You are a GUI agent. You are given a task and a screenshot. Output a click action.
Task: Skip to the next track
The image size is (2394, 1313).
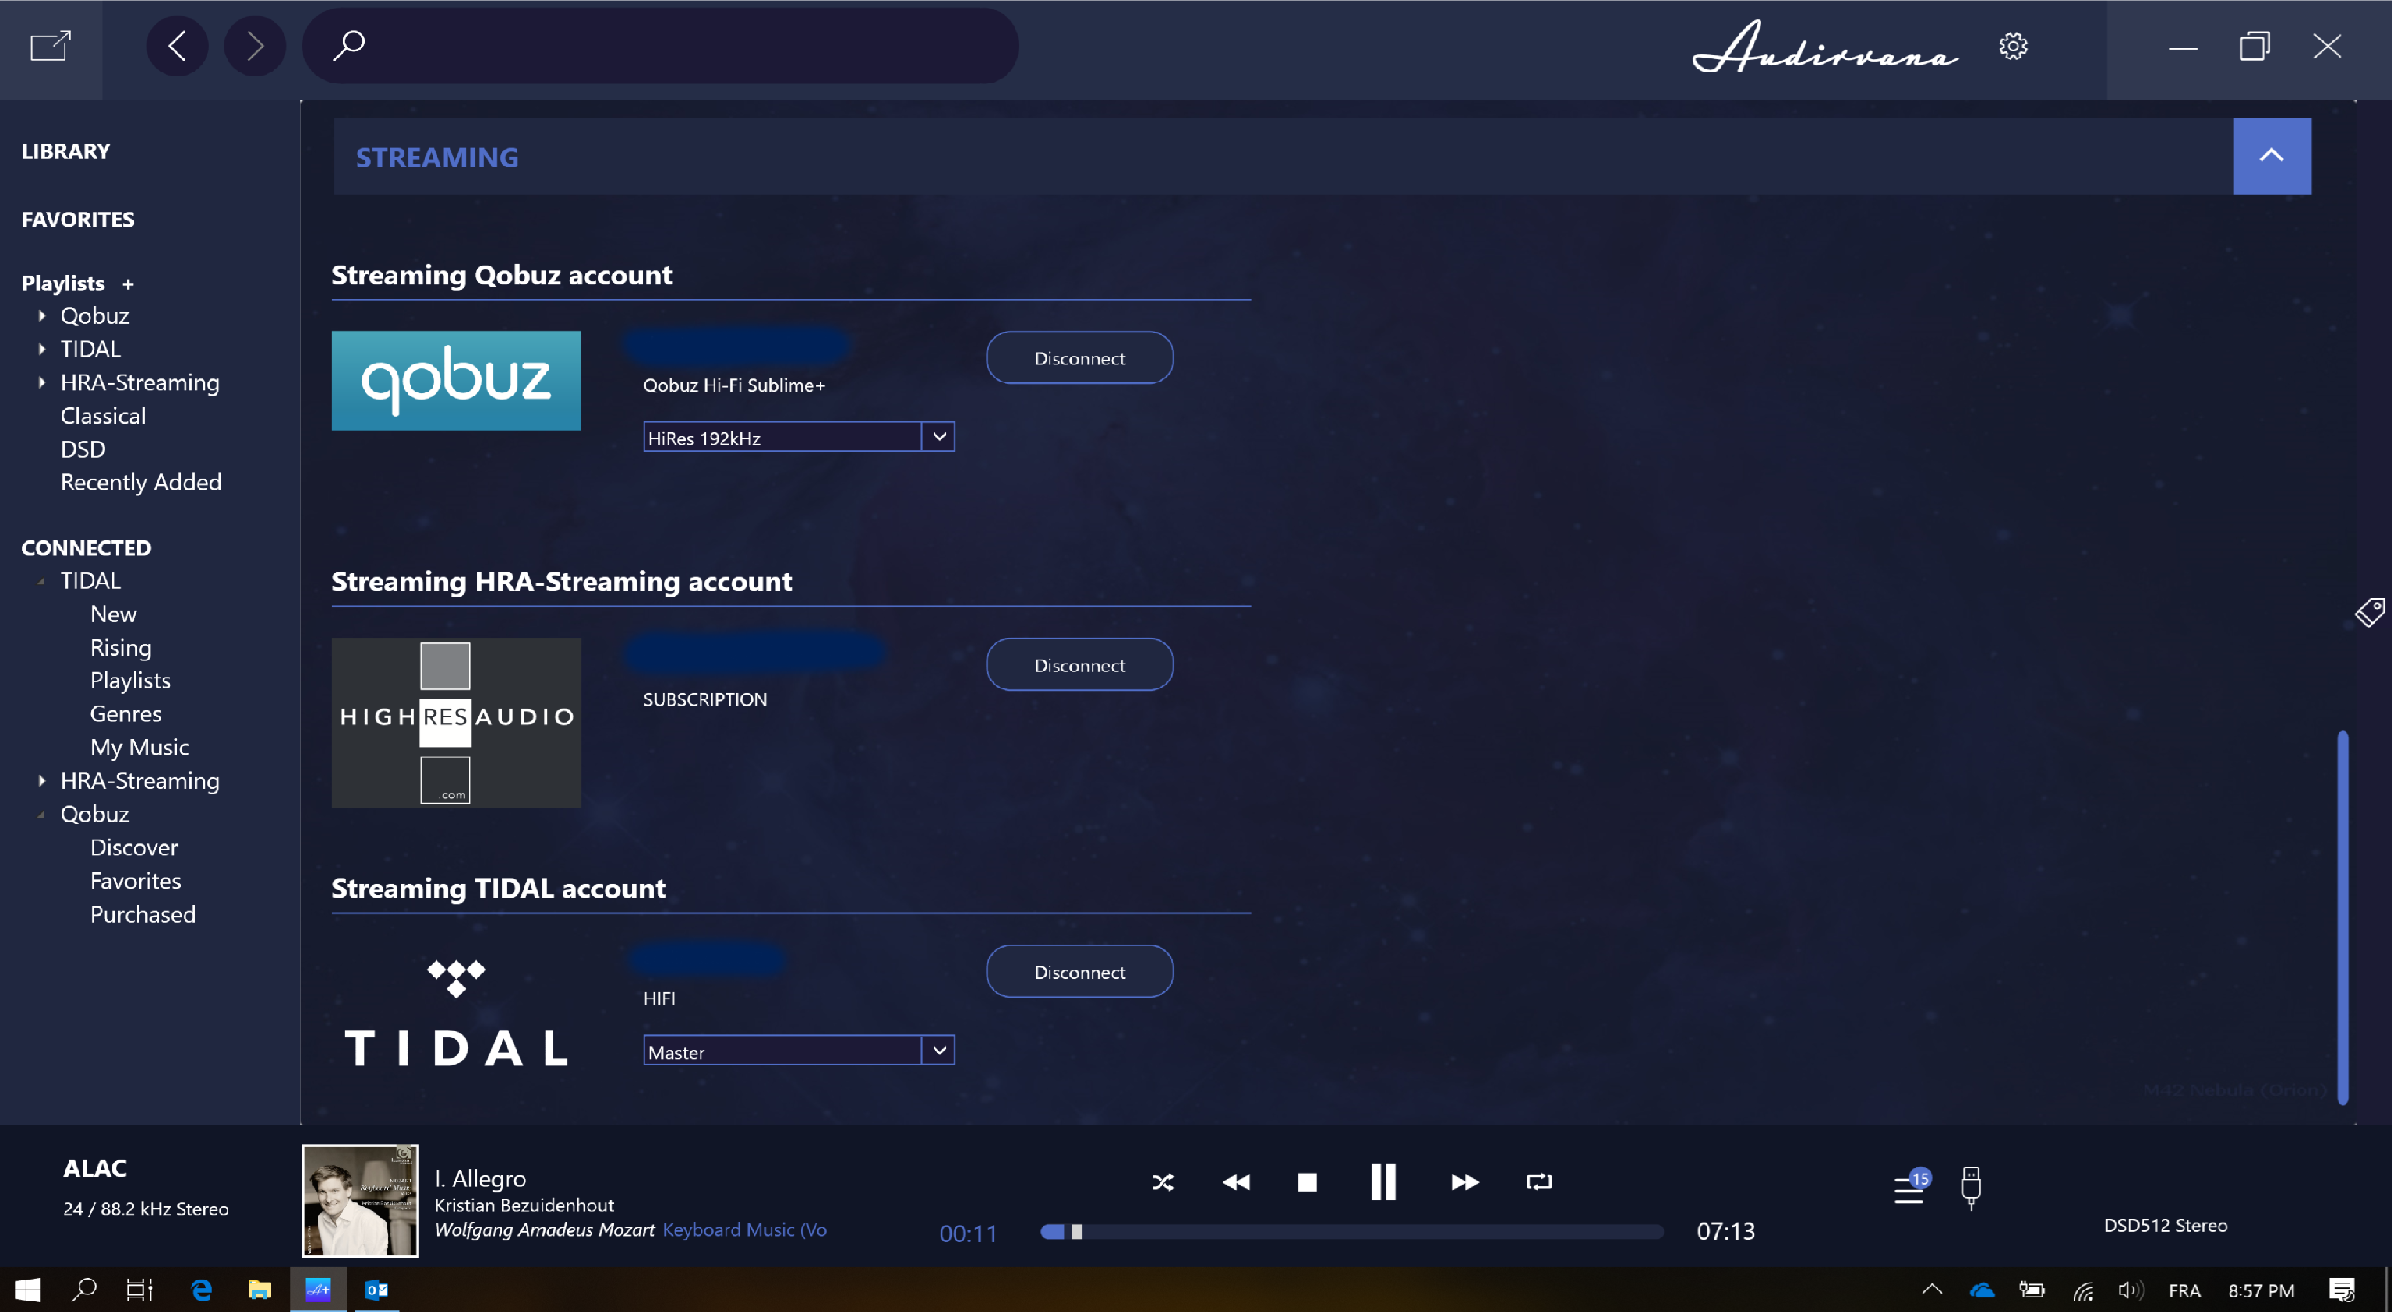point(1464,1182)
